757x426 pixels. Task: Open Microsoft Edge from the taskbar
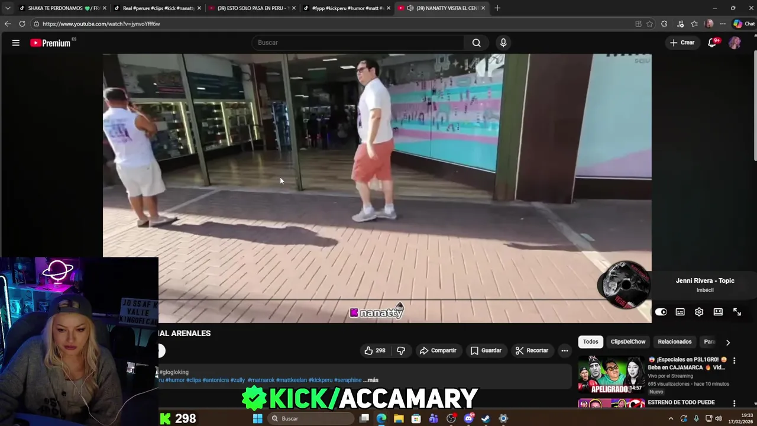[381, 418]
